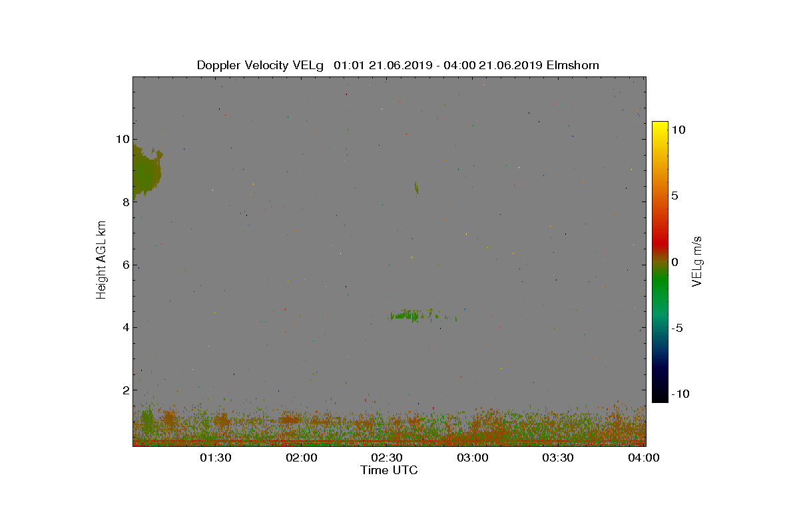Click the height tick label 10
This screenshot has height=532, width=799.
[x=121, y=139]
